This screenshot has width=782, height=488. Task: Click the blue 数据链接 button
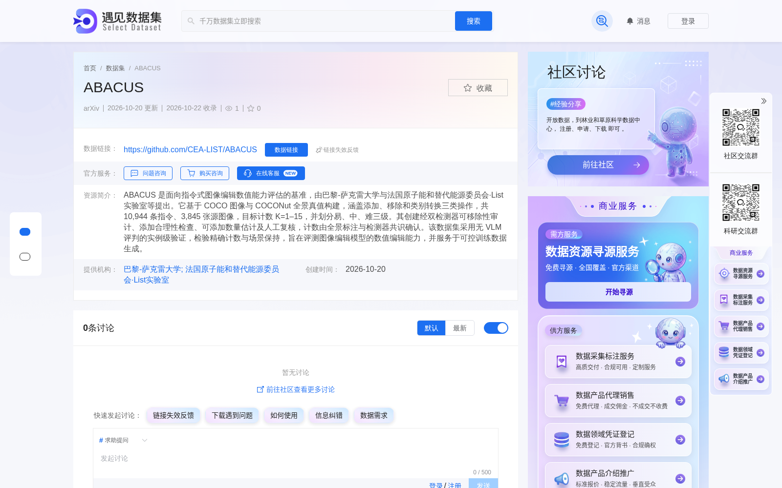tap(286, 150)
